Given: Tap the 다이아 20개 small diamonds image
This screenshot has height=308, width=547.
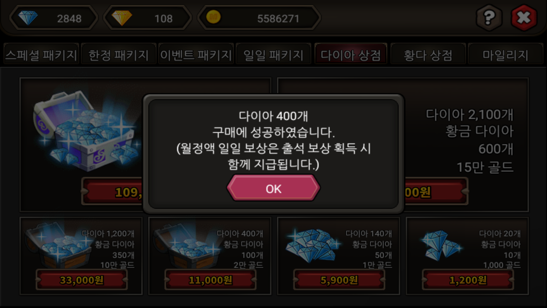Looking at the screenshot, I should click(441, 245).
